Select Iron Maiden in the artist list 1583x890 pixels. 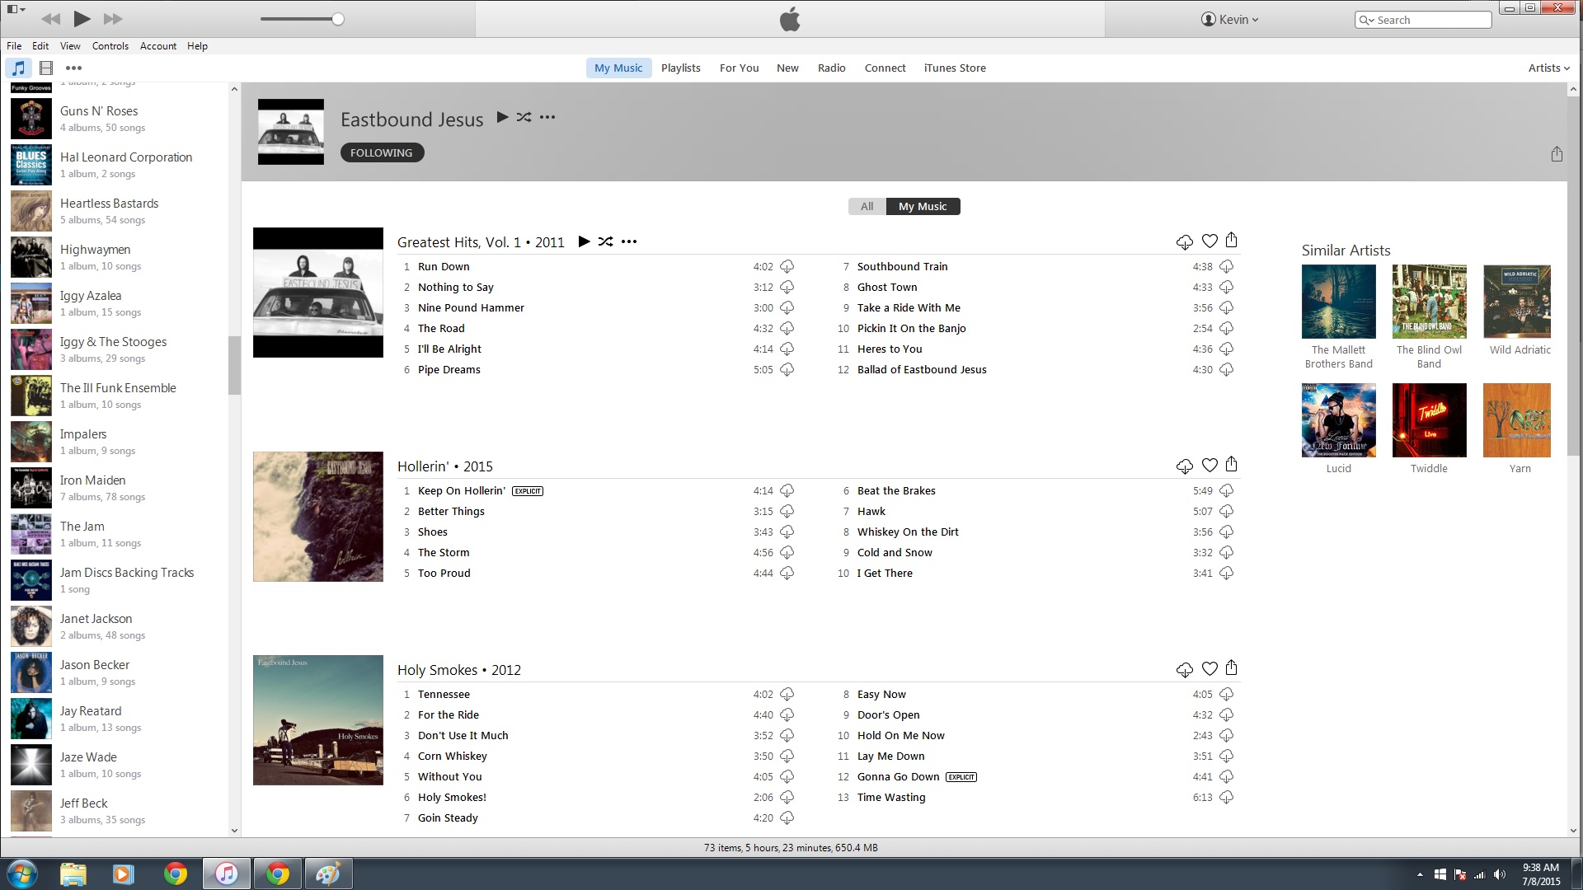click(x=92, y=480)
